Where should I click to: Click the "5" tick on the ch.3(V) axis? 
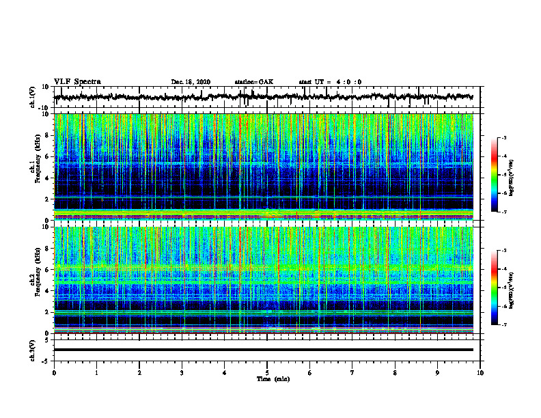(x=47, y=340)
